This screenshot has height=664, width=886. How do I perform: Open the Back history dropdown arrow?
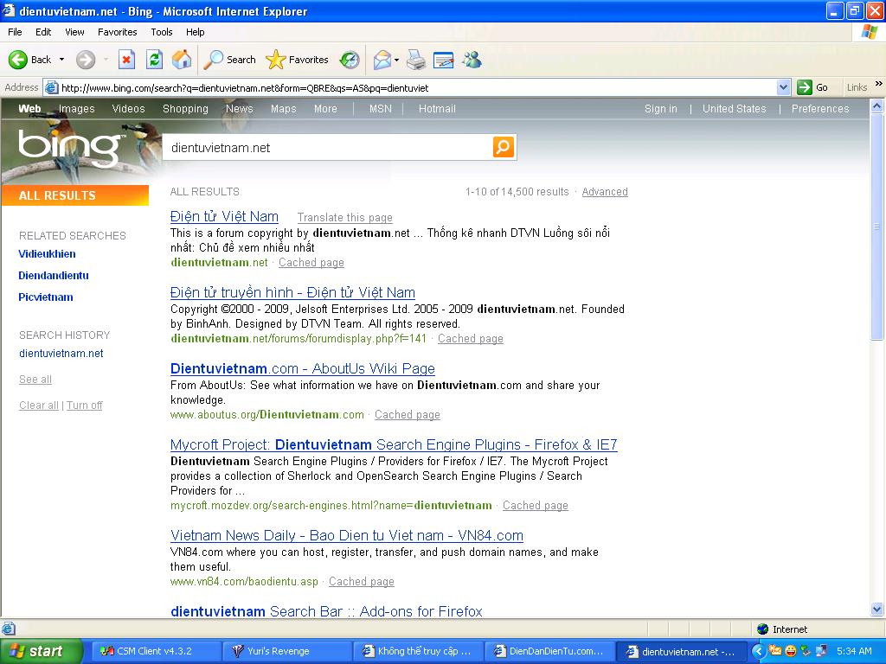61,60
